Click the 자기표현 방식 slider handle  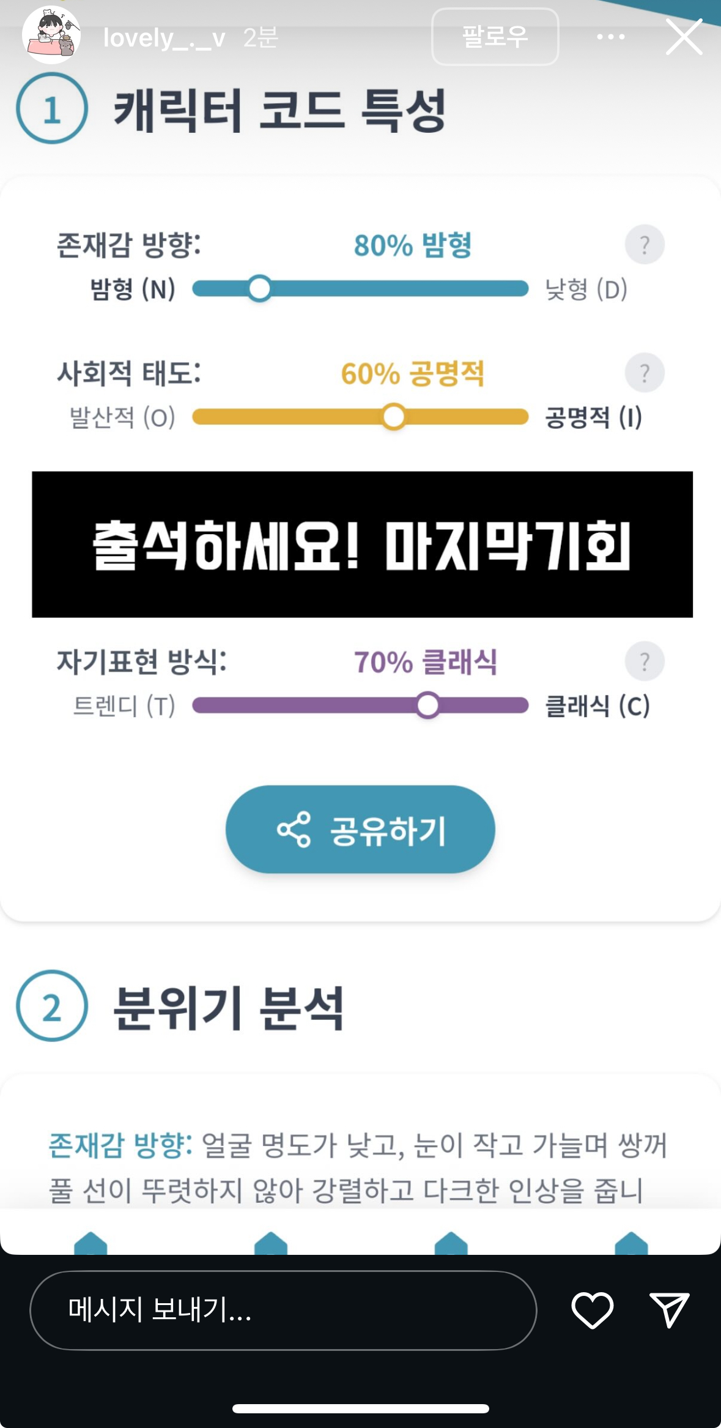427,705
